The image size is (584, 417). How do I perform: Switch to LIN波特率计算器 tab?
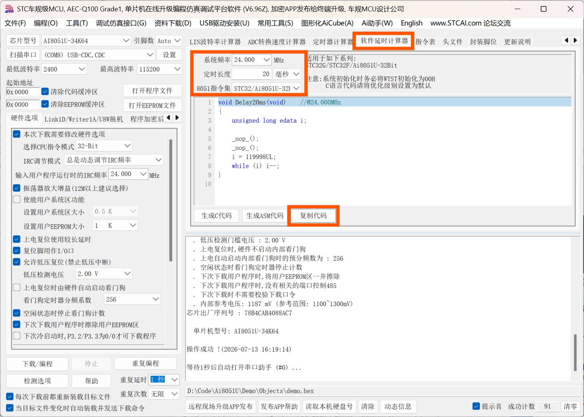point(215,42)
